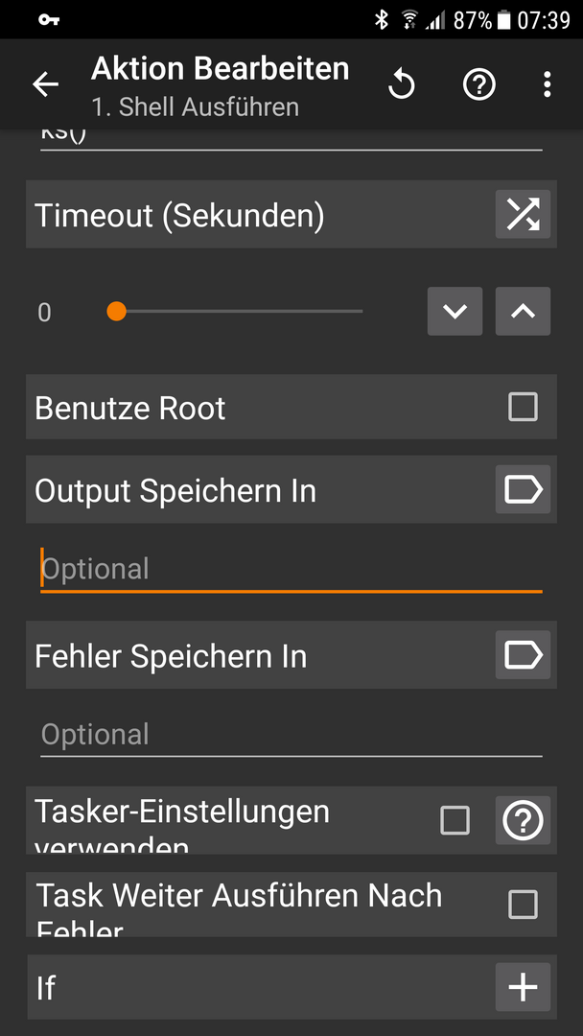Tap variable tag icon for Output Speichern In

[523, 490]
